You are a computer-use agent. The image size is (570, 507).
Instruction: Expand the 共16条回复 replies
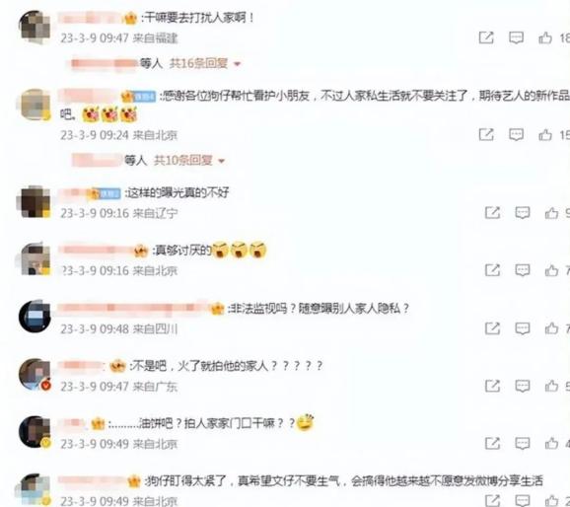(x=198, y=64)
